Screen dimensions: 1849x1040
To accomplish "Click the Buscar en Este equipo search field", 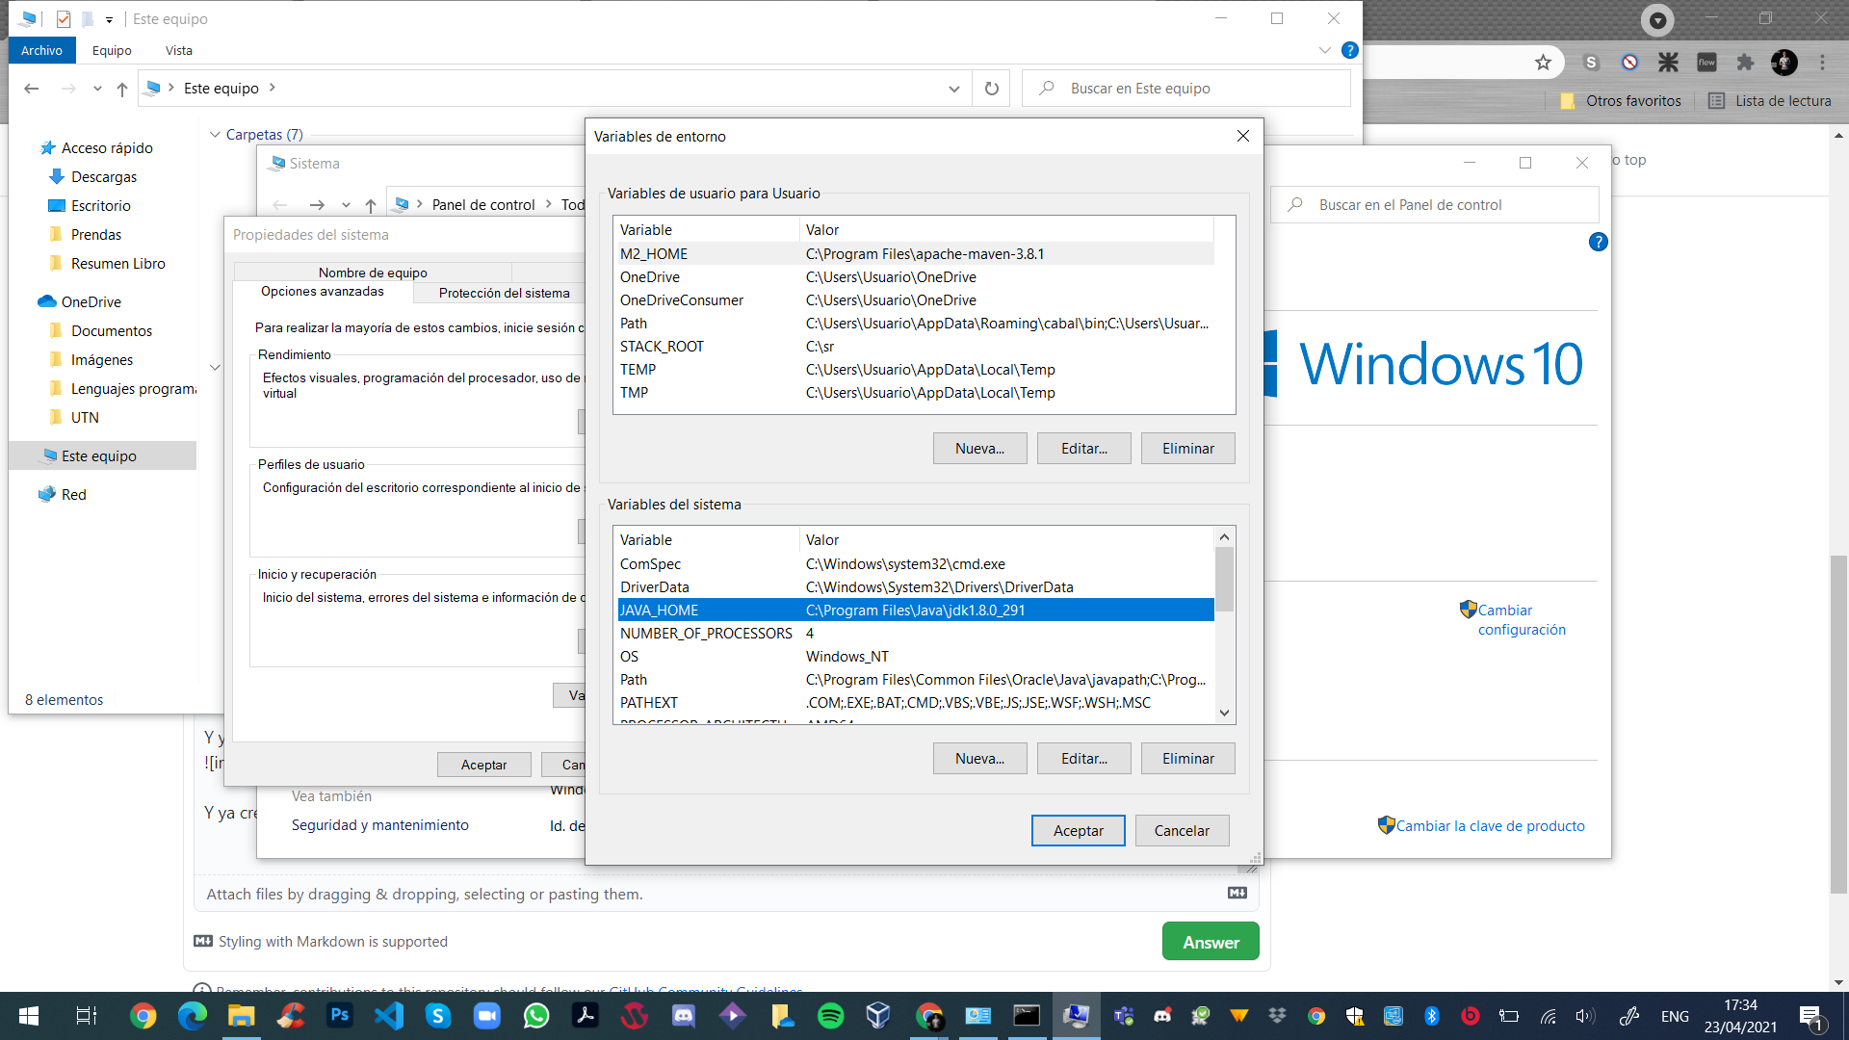I will pyautogui.click(x=1186, y=89).
